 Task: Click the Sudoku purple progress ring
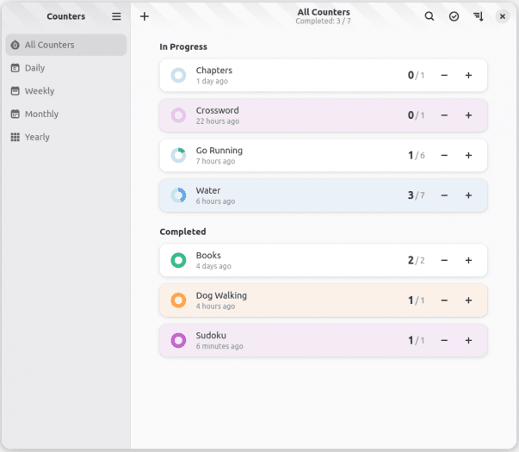(178, 340)
